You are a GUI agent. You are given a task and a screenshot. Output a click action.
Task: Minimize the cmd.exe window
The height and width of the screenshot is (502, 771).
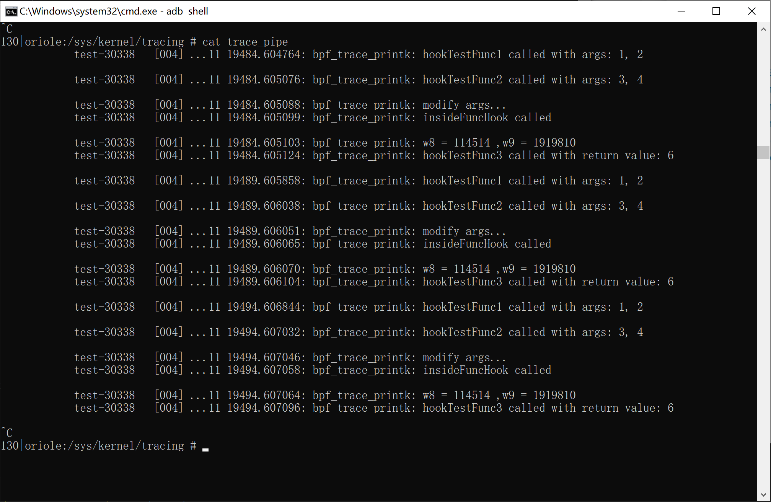coord(681,11)
